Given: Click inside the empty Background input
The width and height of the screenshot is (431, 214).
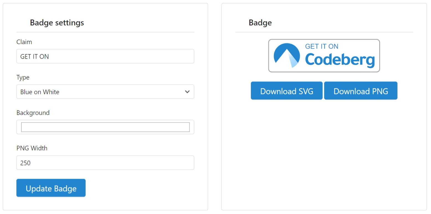Looking at the screenshot, I should (105, 127).
